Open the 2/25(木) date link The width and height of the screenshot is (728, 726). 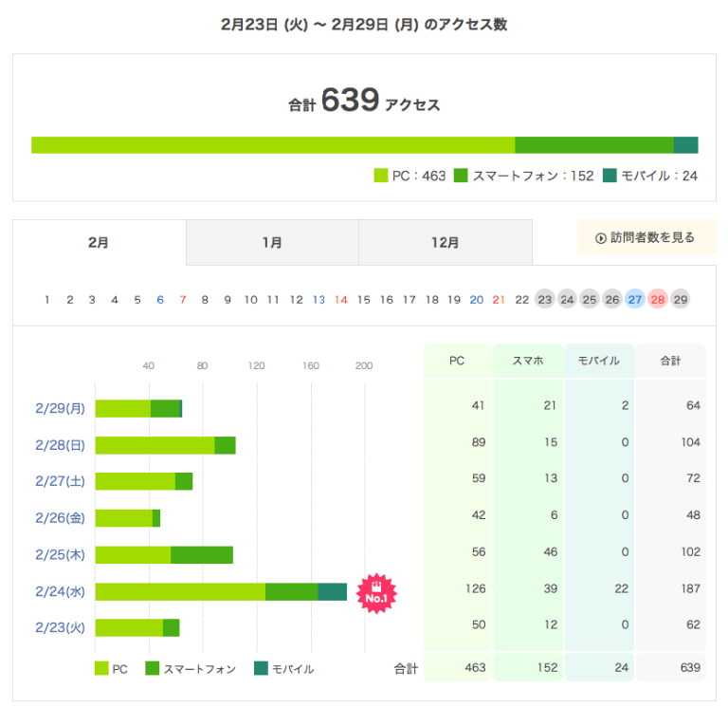point(61,555)
